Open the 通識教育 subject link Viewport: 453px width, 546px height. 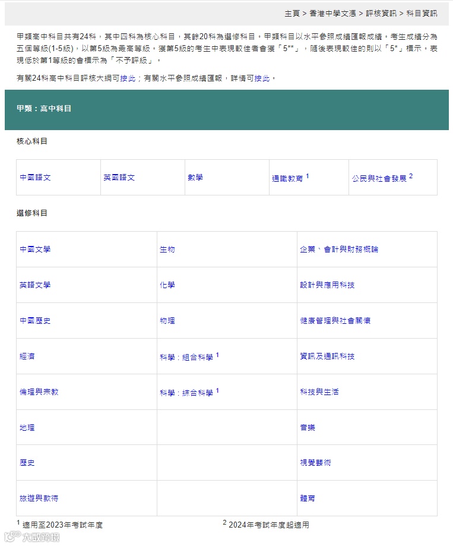click(x=287, y=178)
